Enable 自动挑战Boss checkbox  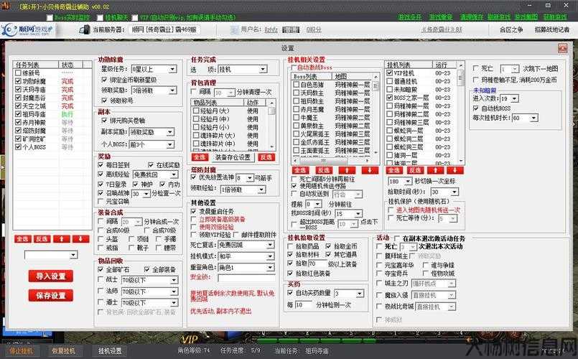294,67
